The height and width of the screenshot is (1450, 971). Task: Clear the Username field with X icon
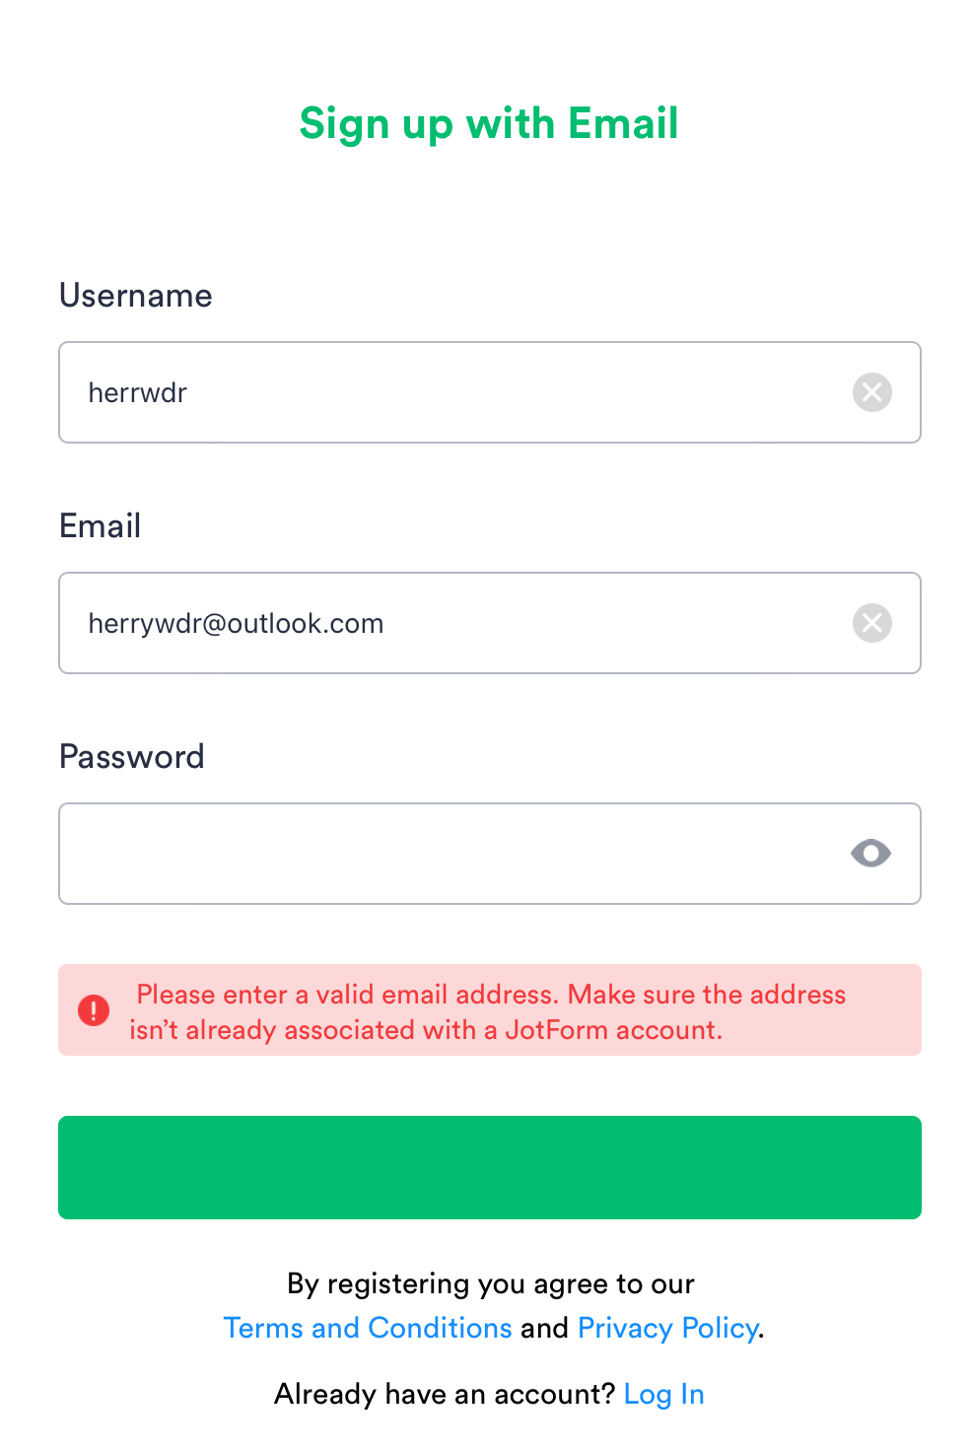click(871, 392)
